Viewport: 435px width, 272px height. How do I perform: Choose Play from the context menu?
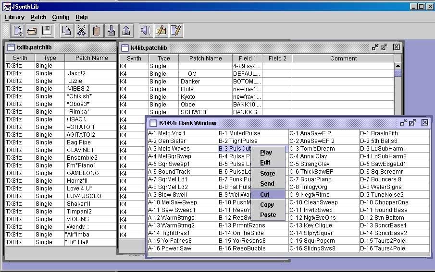268,153
